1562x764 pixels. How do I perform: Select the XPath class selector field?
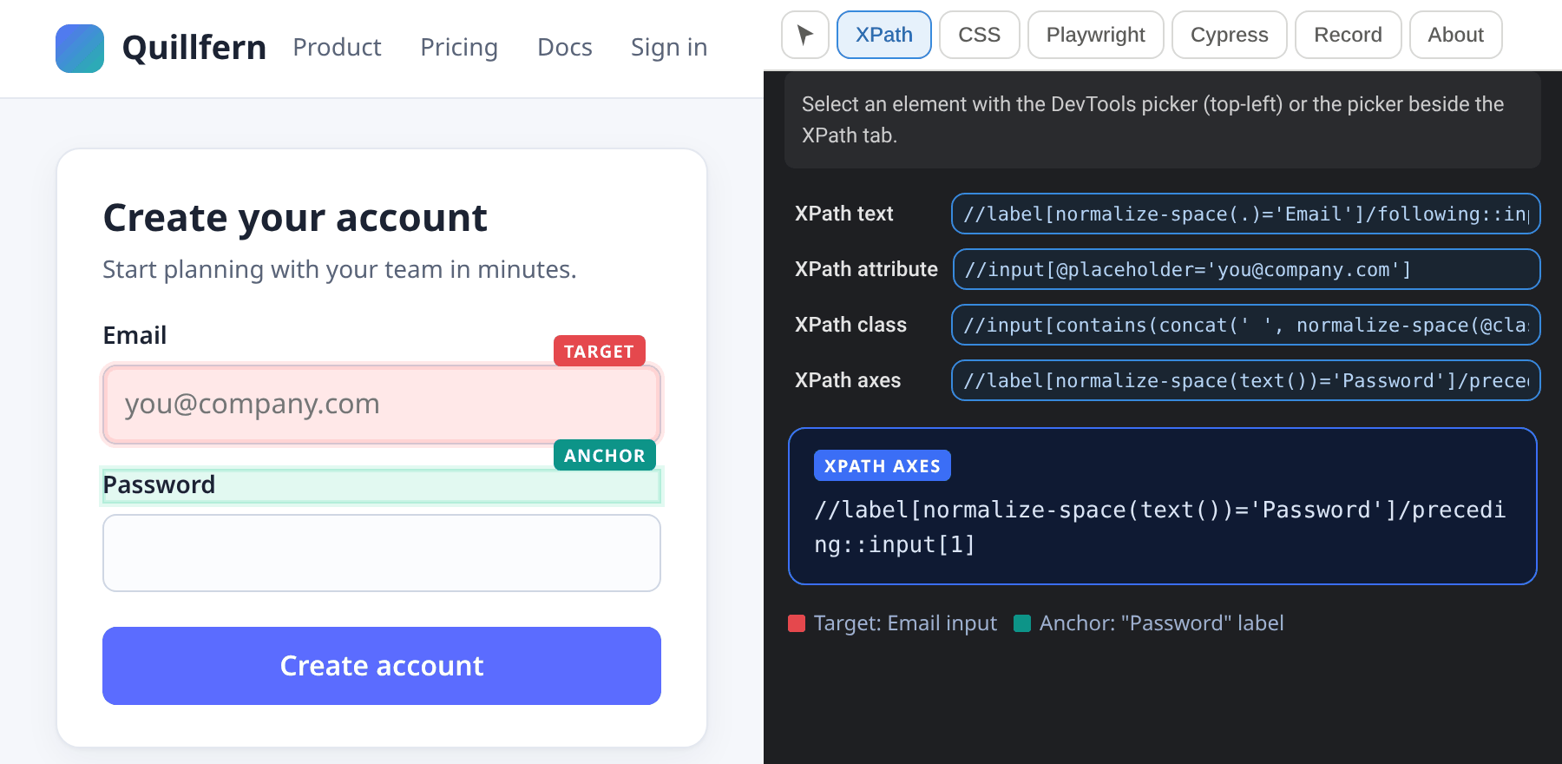pyautogui.click(x=1245, y=325)
